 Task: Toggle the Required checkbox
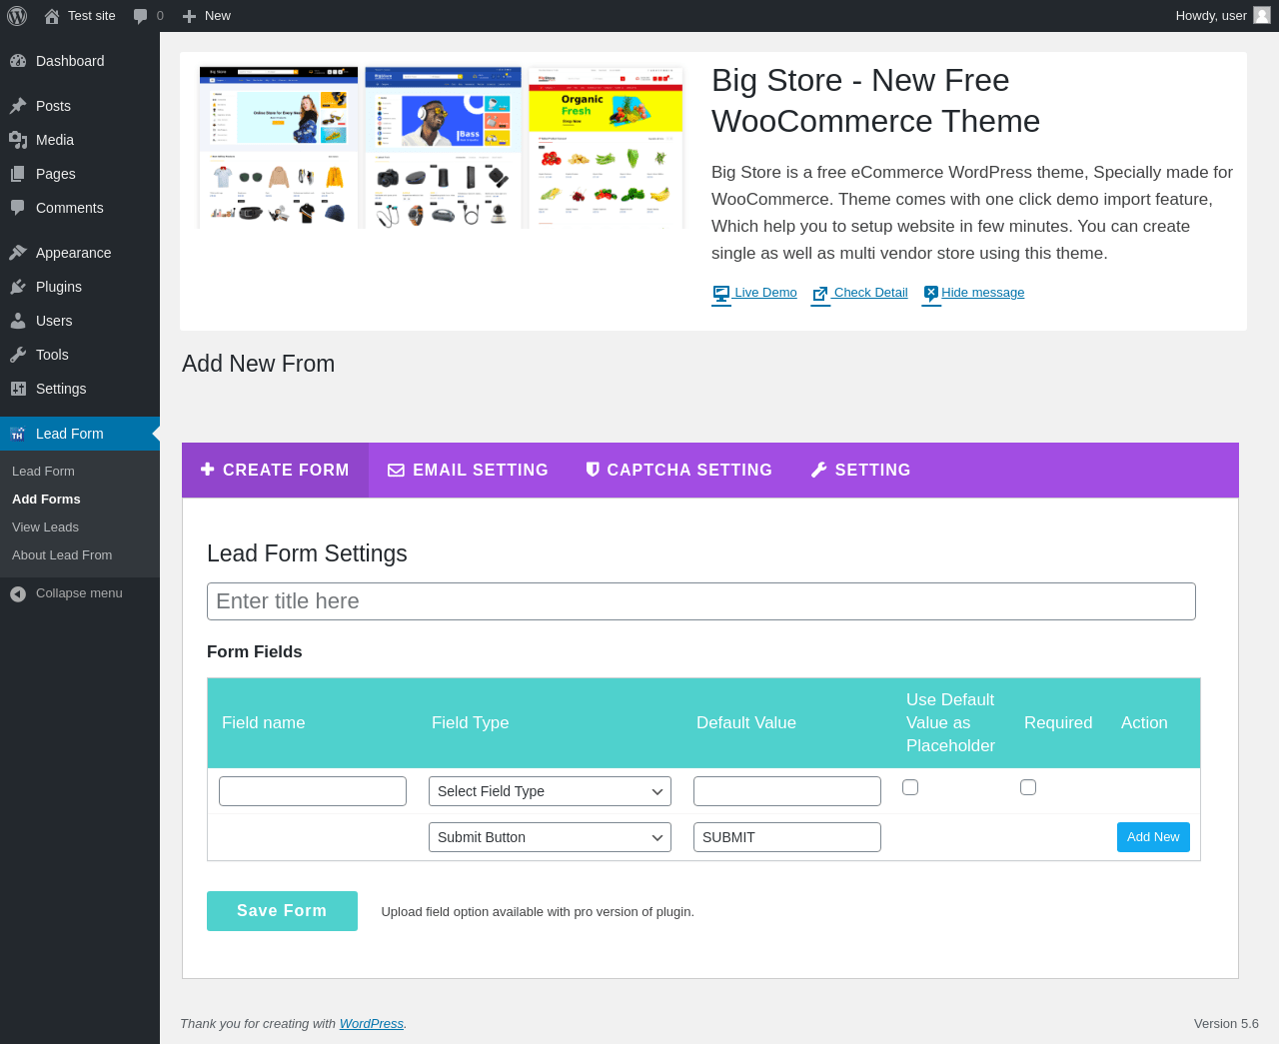[x=1028, y=787]
